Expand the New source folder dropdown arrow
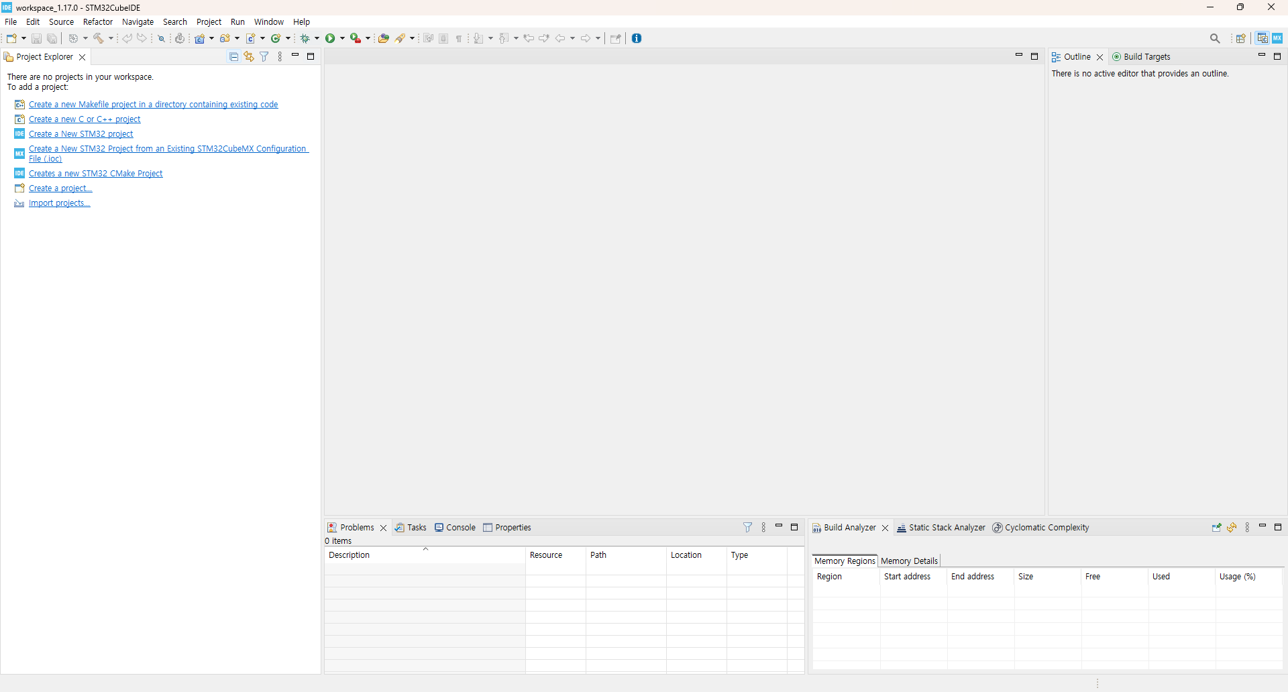This screenshot has width=1288, height=692. point(237,38)
